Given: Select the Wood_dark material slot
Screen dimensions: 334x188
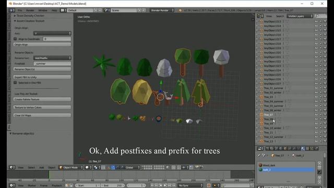Looking at the screenshot, I should point(287,165).
